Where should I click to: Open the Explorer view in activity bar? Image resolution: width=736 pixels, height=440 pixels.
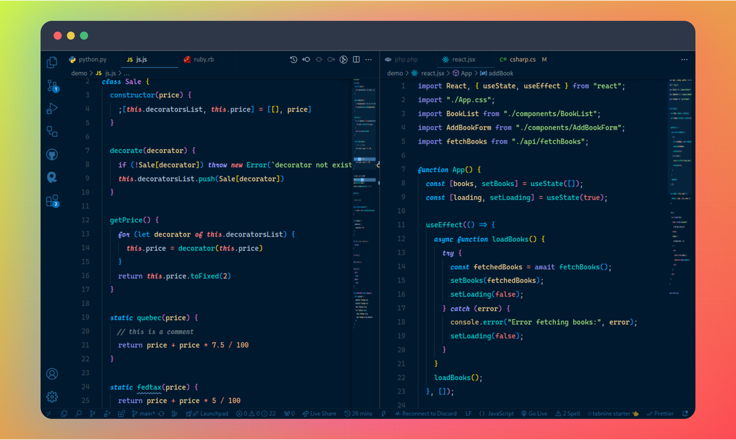[52, 62]
